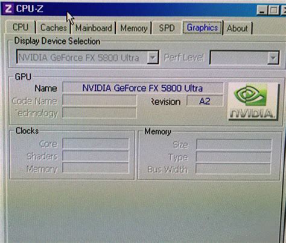Viewport: 286px width, 243px height.
Task: Click the 'Clocks' group label
Action: (27, 131)
